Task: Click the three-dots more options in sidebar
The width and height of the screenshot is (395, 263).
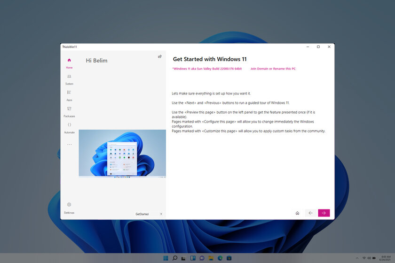Action: 69,145
